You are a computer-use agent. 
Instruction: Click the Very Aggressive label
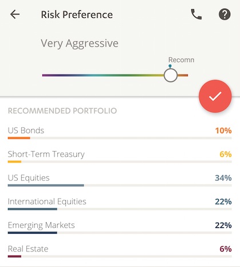(80, 44)
